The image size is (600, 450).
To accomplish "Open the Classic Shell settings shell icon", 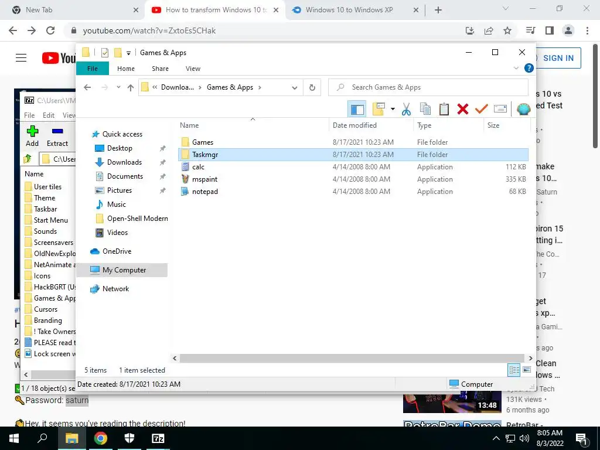I will coord(523,110).
